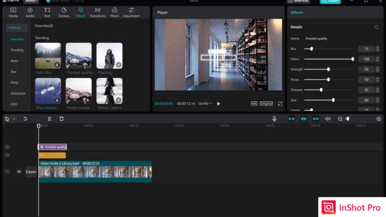Open the Media tab
The image size is (386, 217).
point(13,12)
